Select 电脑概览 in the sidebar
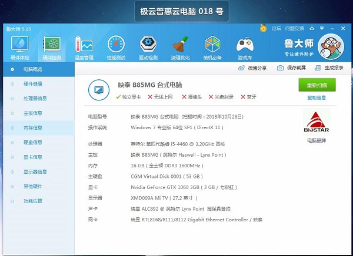 point(39,69)
